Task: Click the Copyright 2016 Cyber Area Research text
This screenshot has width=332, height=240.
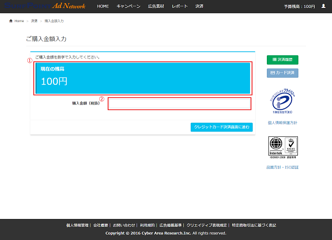Action: coord(166,233)
